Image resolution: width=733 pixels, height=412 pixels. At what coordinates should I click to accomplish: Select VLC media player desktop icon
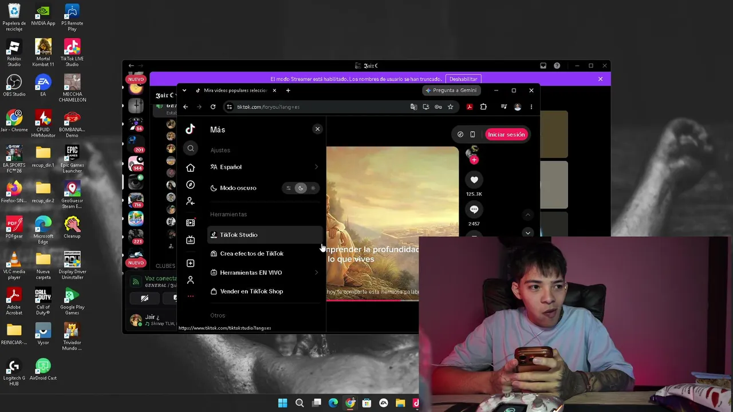click(14, 266)
